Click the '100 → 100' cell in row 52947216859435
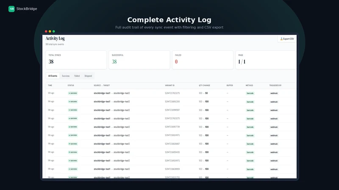Image resolution: width=339 pixels, height=190 pixels. coord(204,152)
